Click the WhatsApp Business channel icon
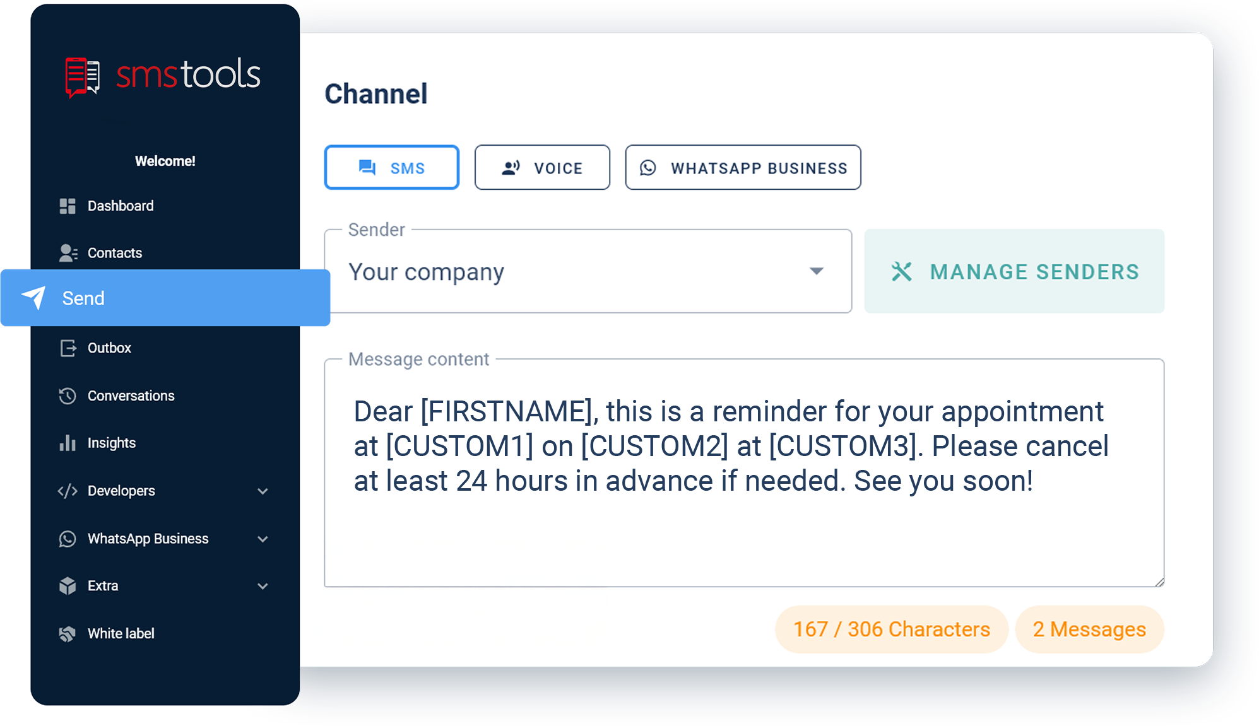Image resolution: width=1259 pixels, height=726 pixels. (649, 168)
